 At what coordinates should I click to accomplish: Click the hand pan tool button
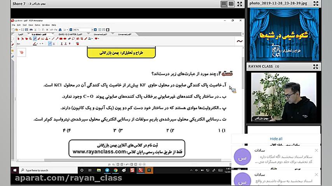(22, 52)
